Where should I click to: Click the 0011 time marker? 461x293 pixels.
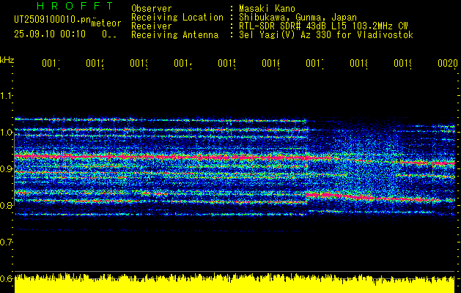click(x=51, y=63)
